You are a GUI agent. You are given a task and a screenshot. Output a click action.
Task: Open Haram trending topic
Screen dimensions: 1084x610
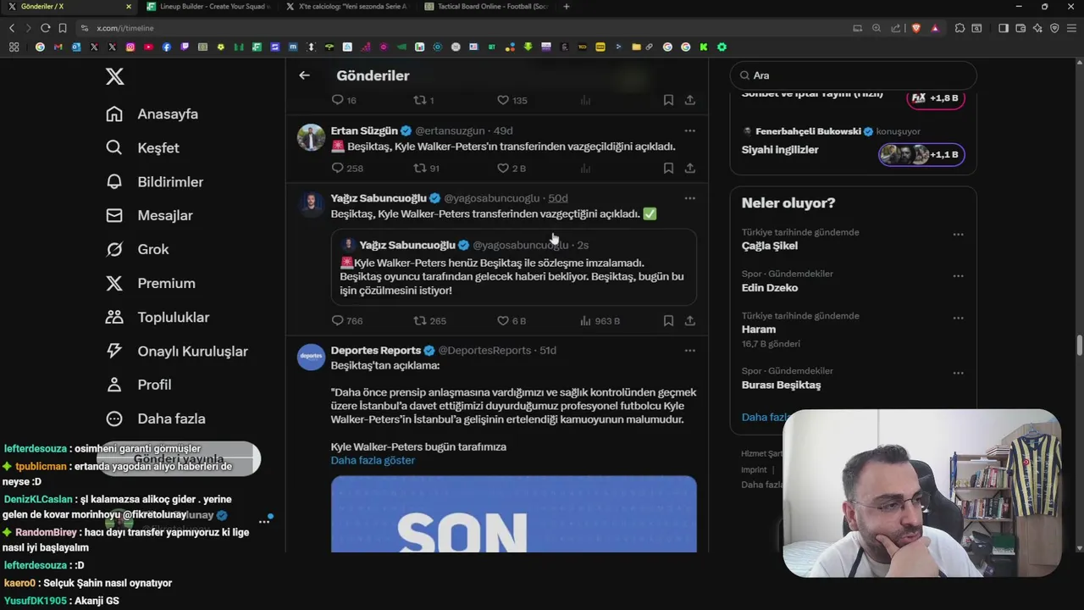[x=759, y=329]
